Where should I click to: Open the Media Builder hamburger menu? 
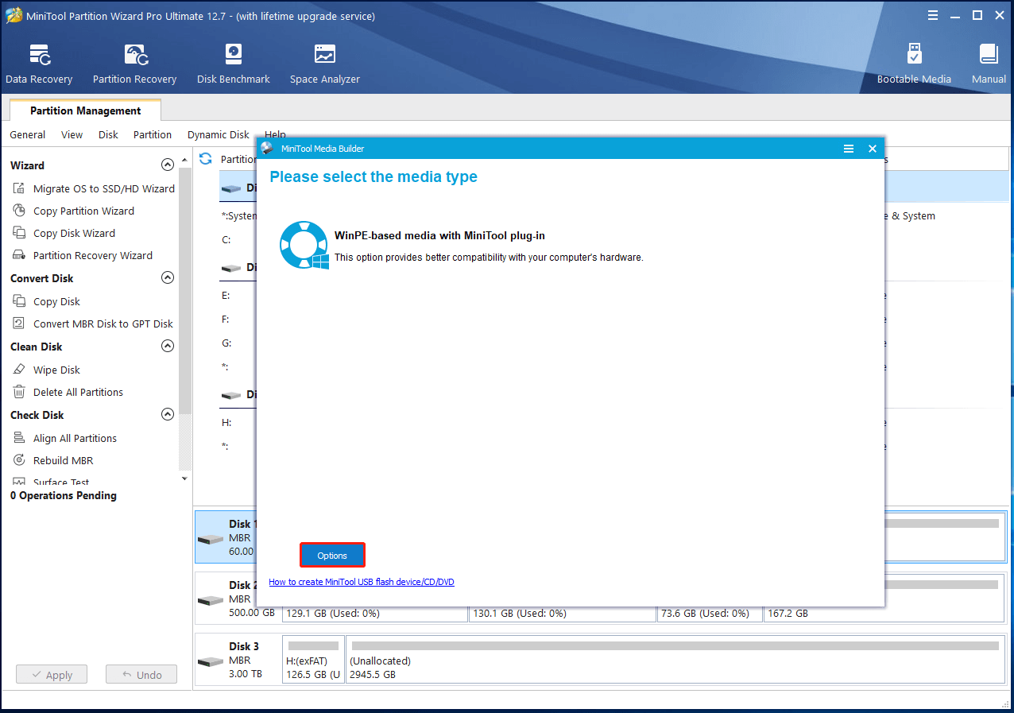849,149
